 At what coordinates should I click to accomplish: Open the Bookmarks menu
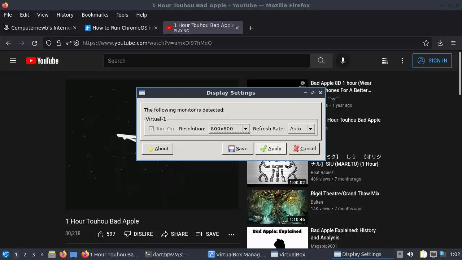click(x=95, y=15)
